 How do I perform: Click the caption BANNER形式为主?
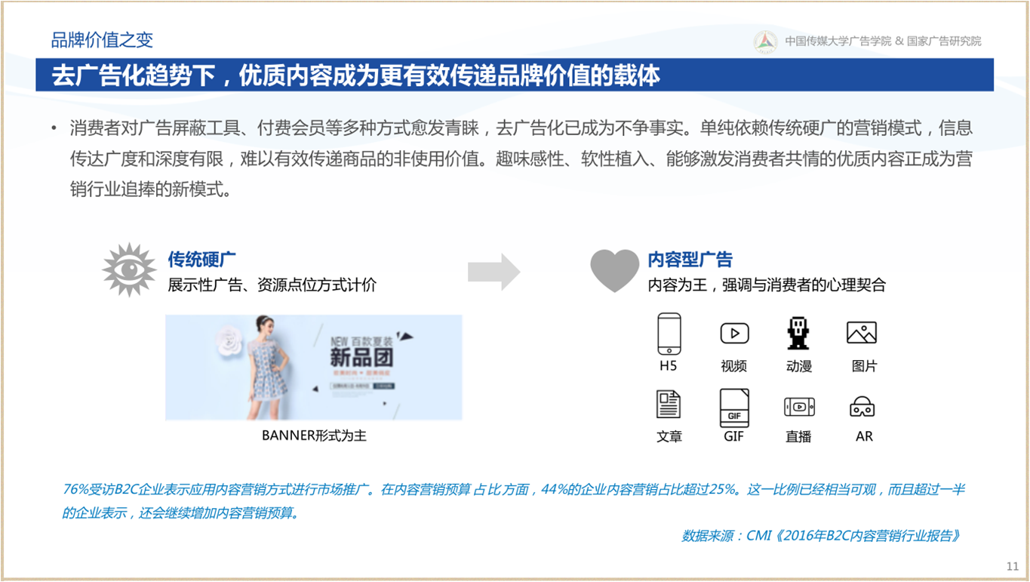(x=314, y=436)
